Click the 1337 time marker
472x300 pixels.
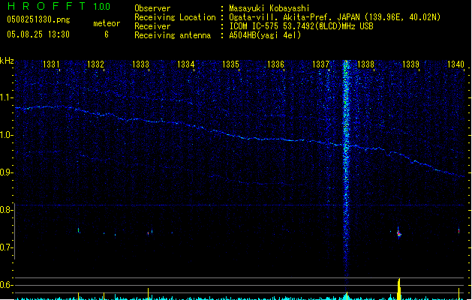[320, 65]
